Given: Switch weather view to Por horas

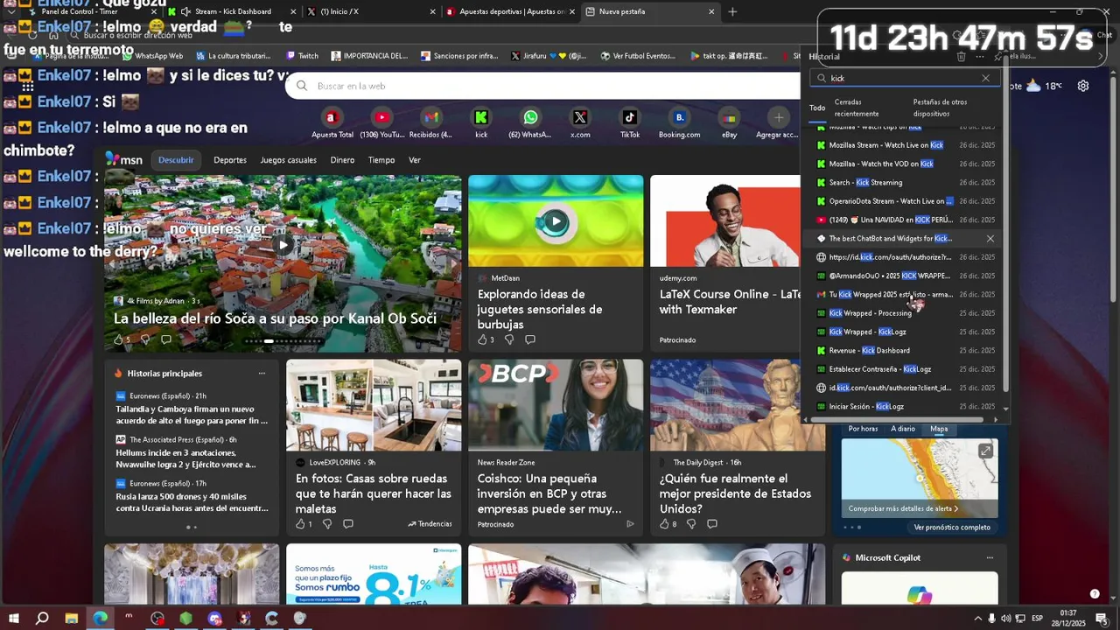Looking at the screenshot, I should pos(863,429).
